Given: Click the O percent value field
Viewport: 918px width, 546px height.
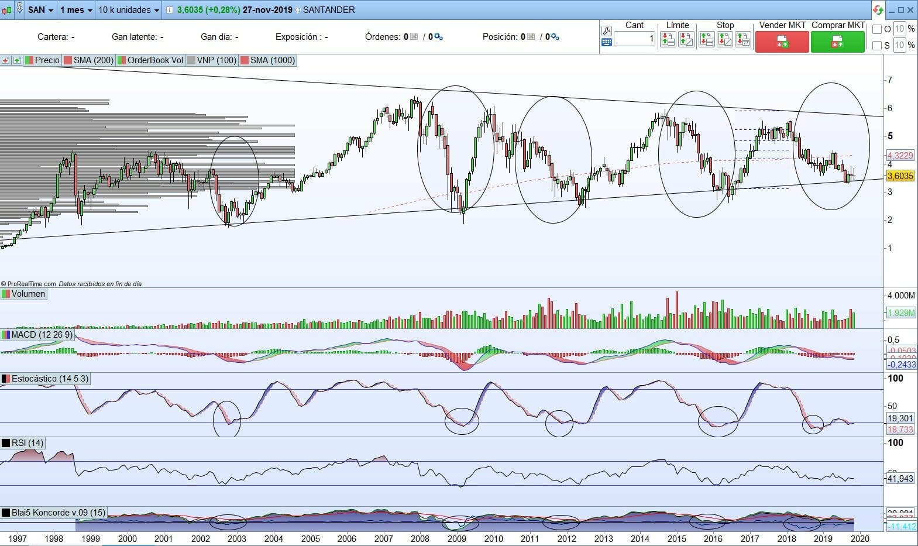Looking at the screenshot, I should pos(899,29).
